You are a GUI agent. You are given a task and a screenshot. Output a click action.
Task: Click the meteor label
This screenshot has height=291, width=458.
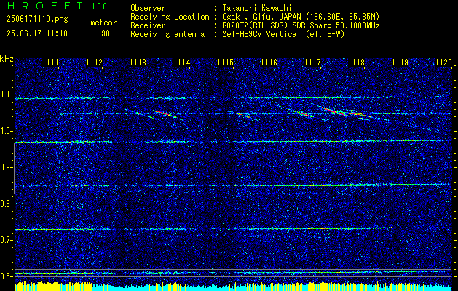point(103,23)
